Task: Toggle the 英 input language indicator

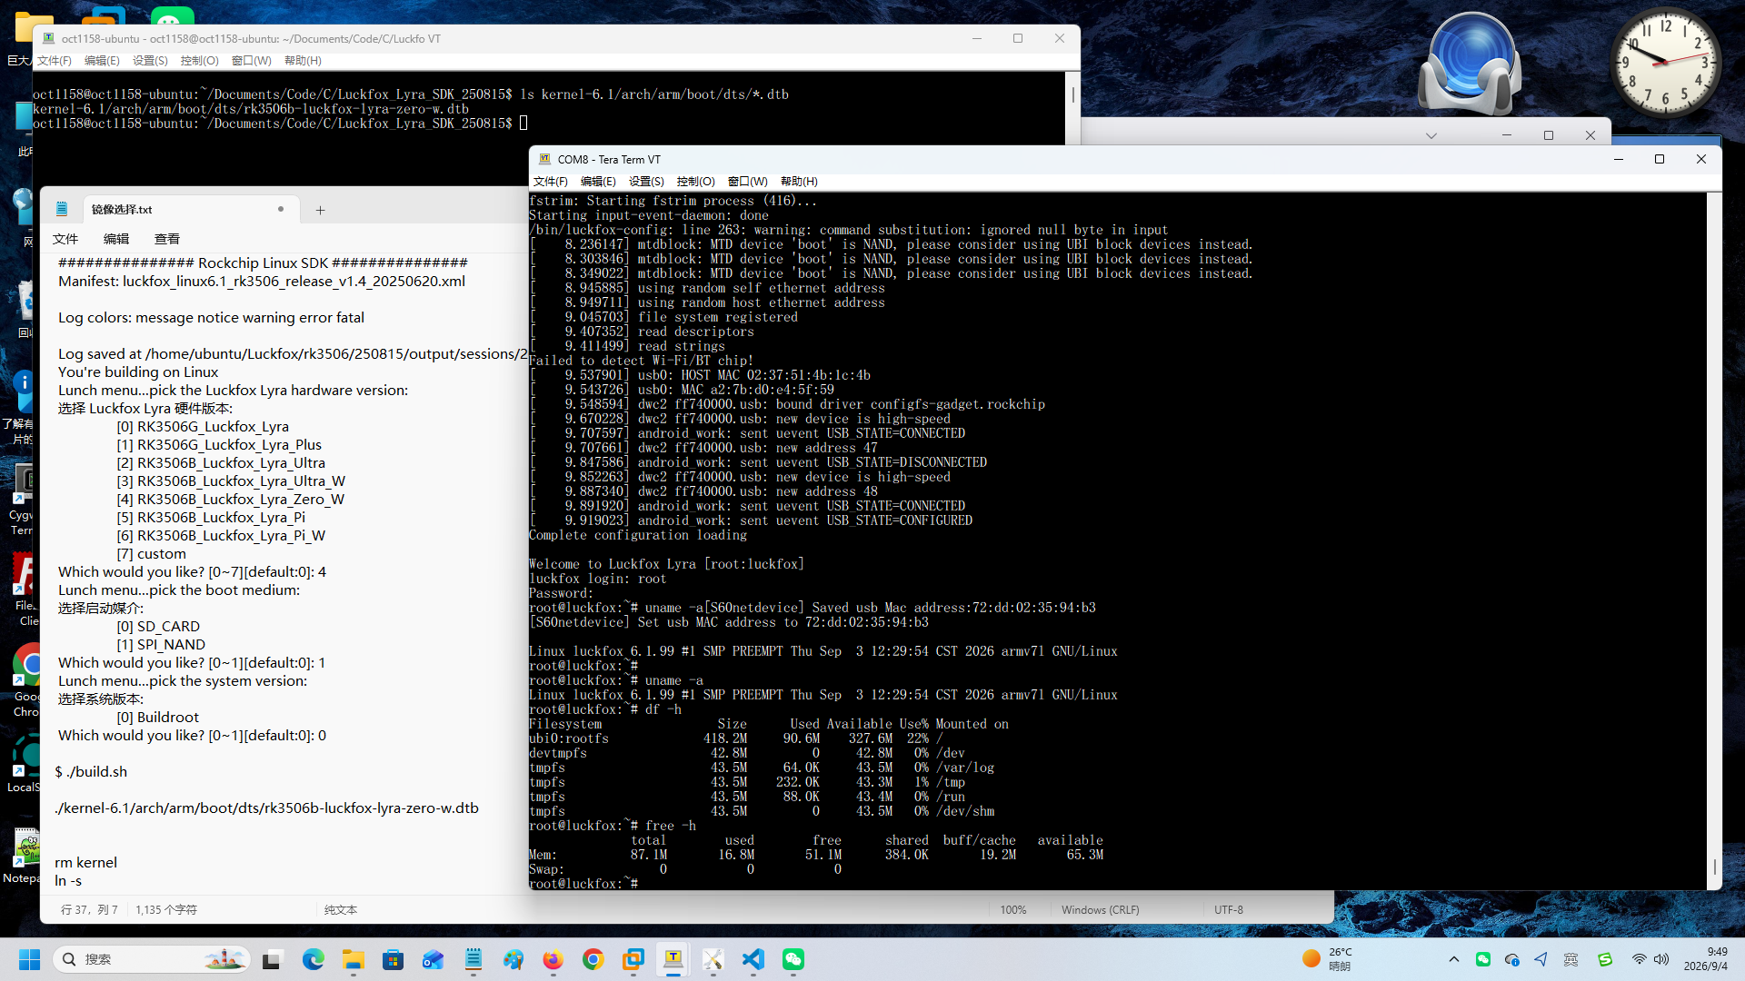Action: [1570, 959]
